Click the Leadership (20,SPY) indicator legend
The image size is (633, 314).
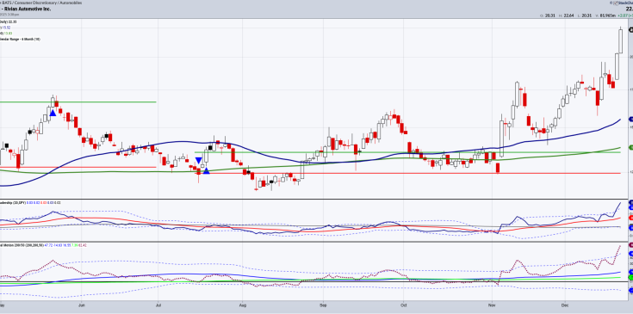point(30,203)
